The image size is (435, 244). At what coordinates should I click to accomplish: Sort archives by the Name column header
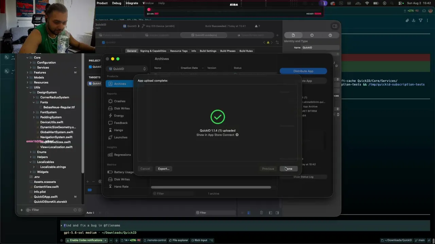[x=158, y=68]
